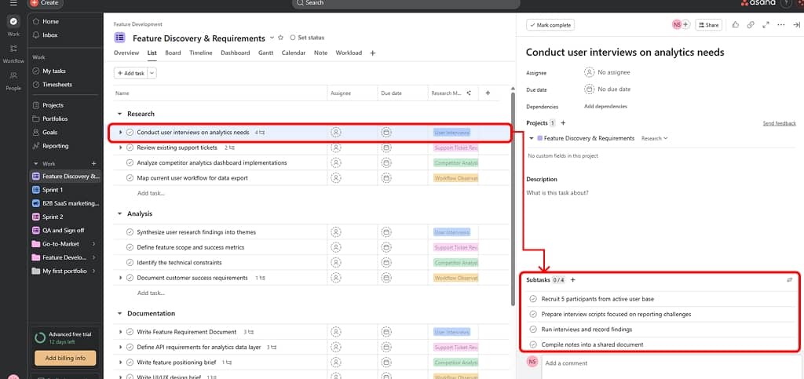Complete Map current user workflow task
The width and height of the screenshot is (804, 379).
130,178
